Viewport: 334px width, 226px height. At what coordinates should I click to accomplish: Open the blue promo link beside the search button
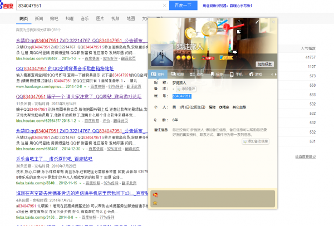(x=227, y=6)
